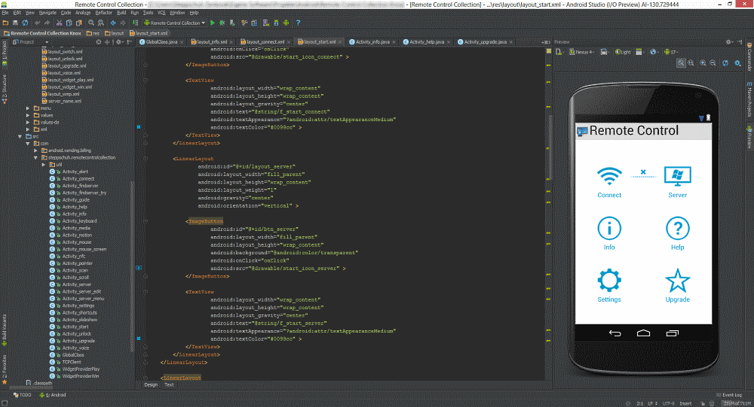Switch editor to Design view
Viewport: 754px width, 407px height.
151,384
